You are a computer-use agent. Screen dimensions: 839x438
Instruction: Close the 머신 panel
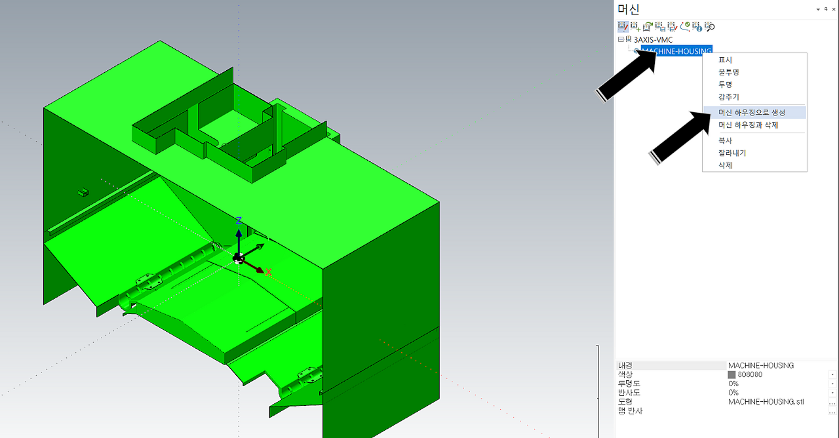834,9
